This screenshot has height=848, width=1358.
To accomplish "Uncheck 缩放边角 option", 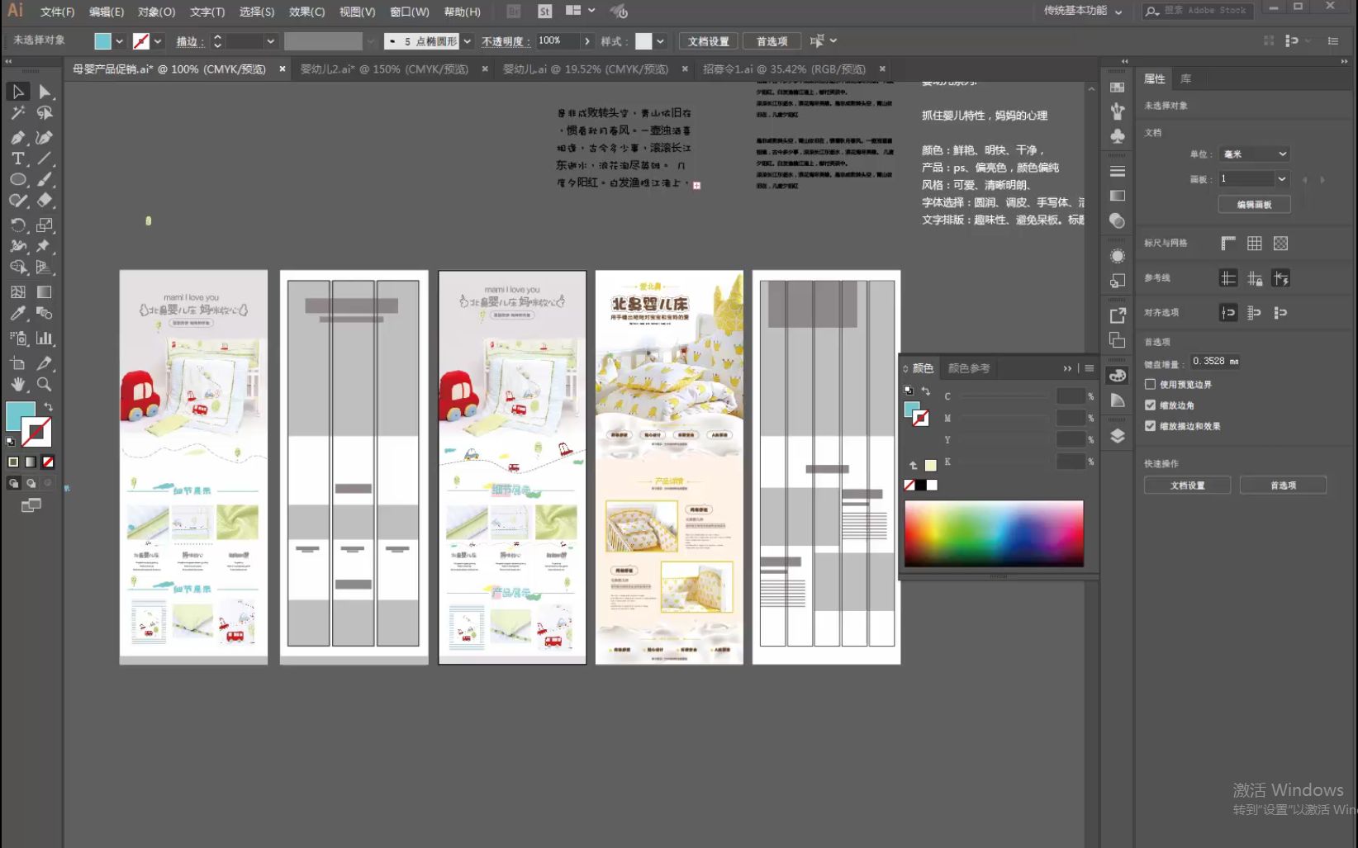I will (x=1150, y=405).
